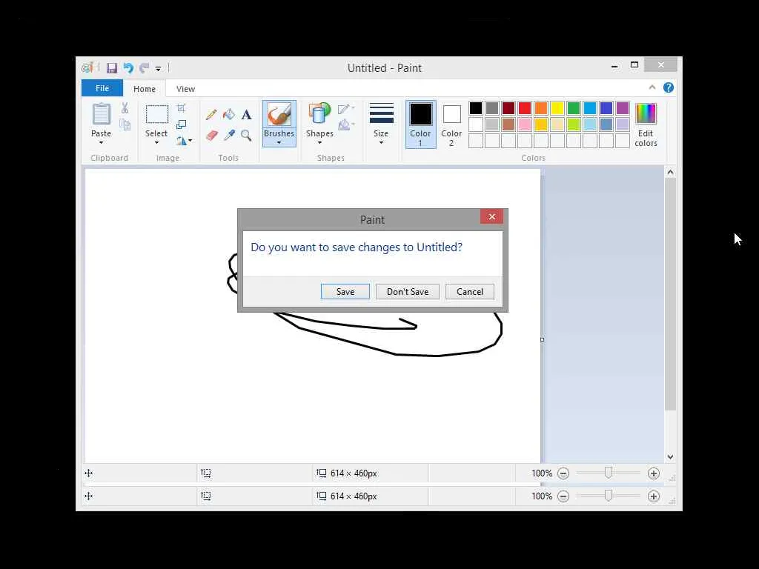This screenshot has width=759, height=569.
Task: Select Color 2 background box
Action: 451,124
